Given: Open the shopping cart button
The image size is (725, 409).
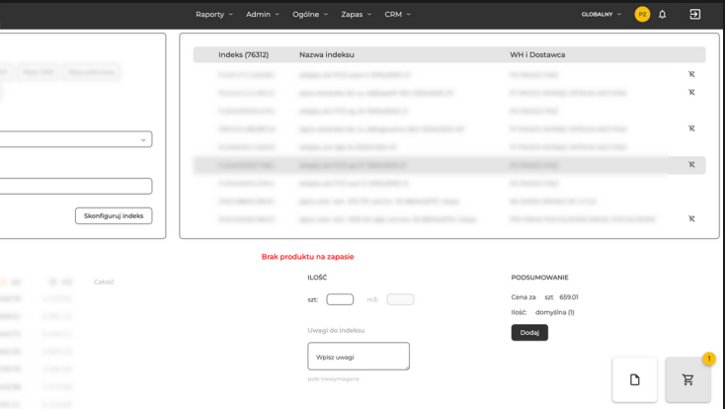Looking at the screenshot, I should click(x=687, y=379).
